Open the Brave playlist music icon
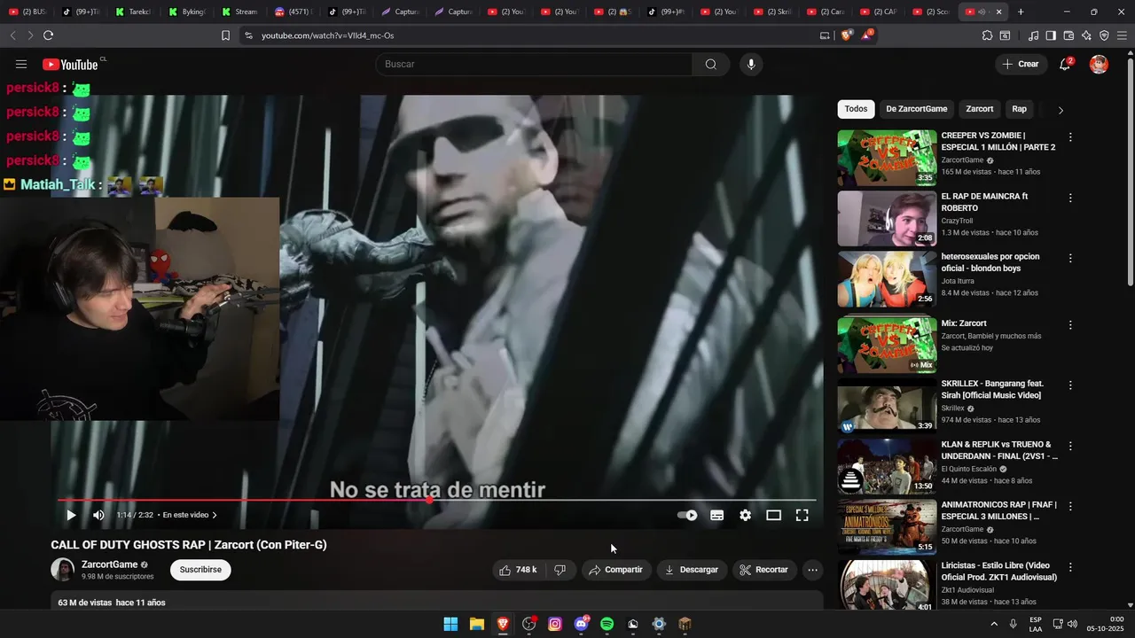Screen dimensions: 1135x638 coord(1033,35)
